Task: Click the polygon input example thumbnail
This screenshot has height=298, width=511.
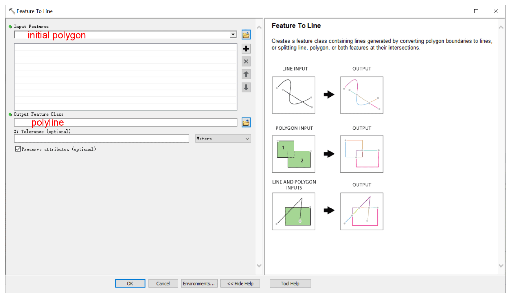Action: (x=293, y=154)
